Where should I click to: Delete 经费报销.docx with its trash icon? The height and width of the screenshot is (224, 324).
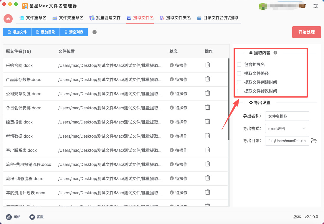(x=208, y=121)
